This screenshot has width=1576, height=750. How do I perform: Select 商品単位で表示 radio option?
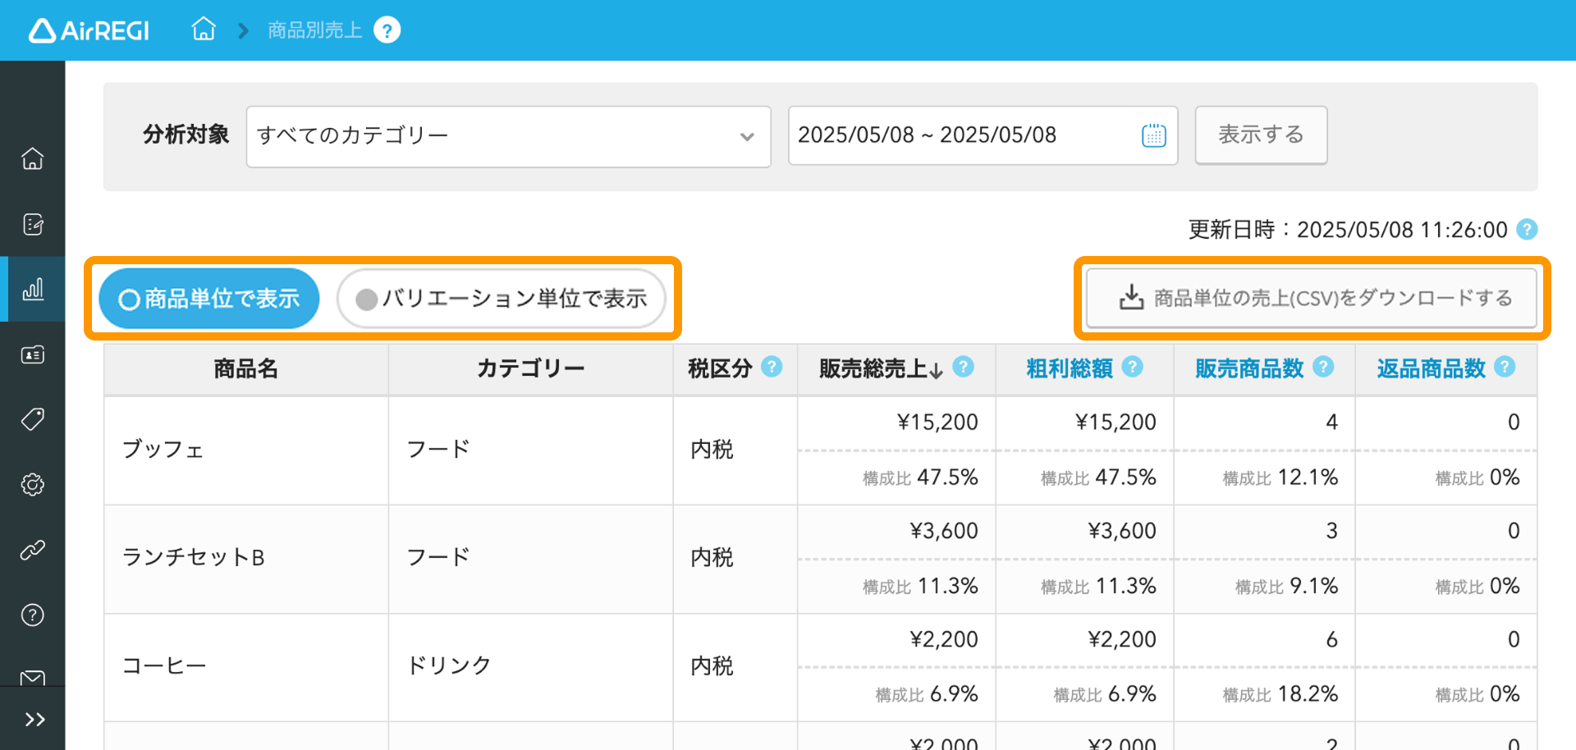209,299
